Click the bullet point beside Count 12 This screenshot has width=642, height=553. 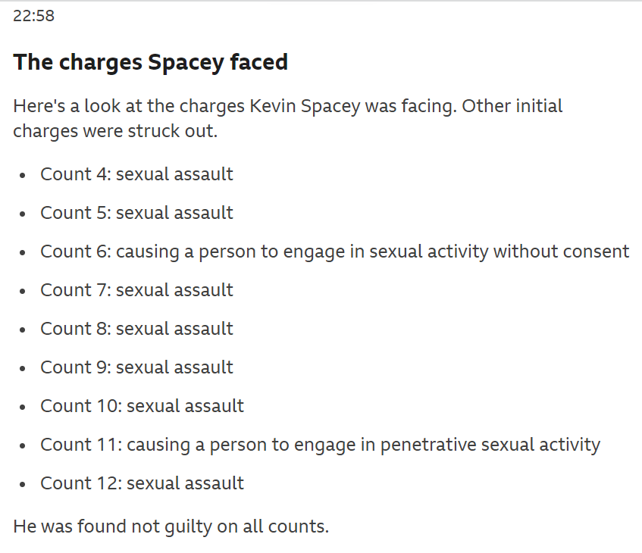tap(23, 485)
